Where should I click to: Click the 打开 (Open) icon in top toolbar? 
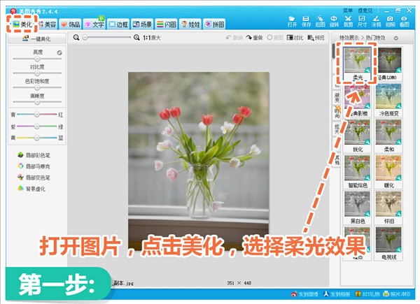coord(292,21)
